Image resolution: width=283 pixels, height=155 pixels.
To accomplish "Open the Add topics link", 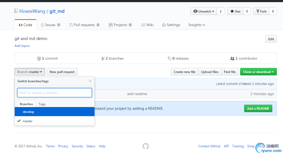I will [x=22, y=46].
